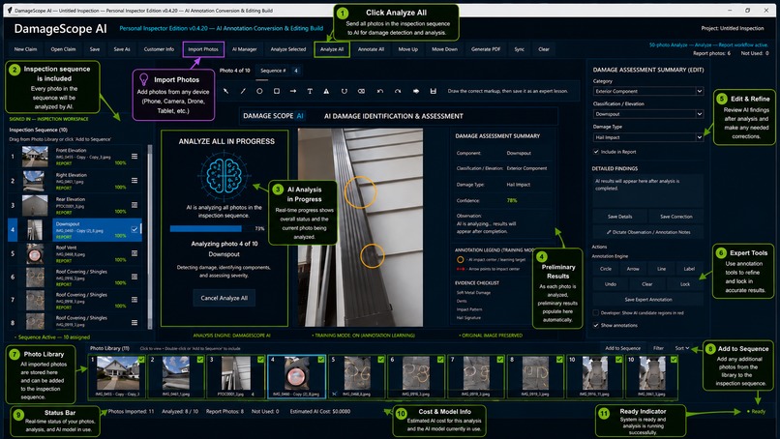Click Add to Sequence button
Screen dimensions: 780x439
pyautogui.click(x=623, y=348)
